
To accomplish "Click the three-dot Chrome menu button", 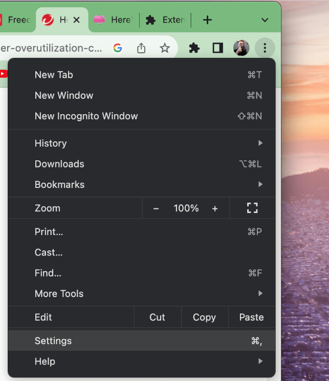I will click(x=265, y=48).
